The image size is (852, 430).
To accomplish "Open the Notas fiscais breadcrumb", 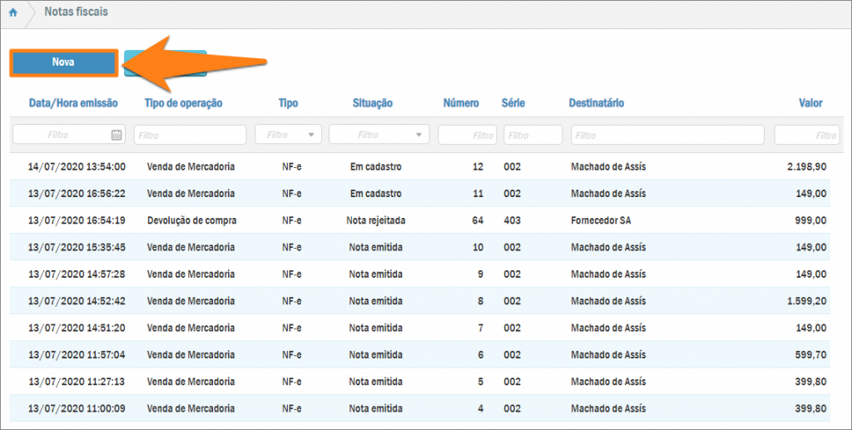I will pos(76,13).
